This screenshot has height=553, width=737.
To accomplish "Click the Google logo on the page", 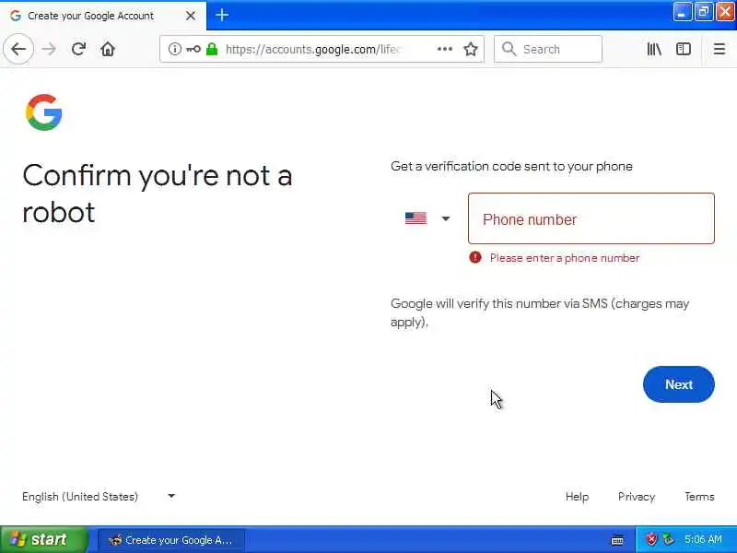I will coord(44,112).
